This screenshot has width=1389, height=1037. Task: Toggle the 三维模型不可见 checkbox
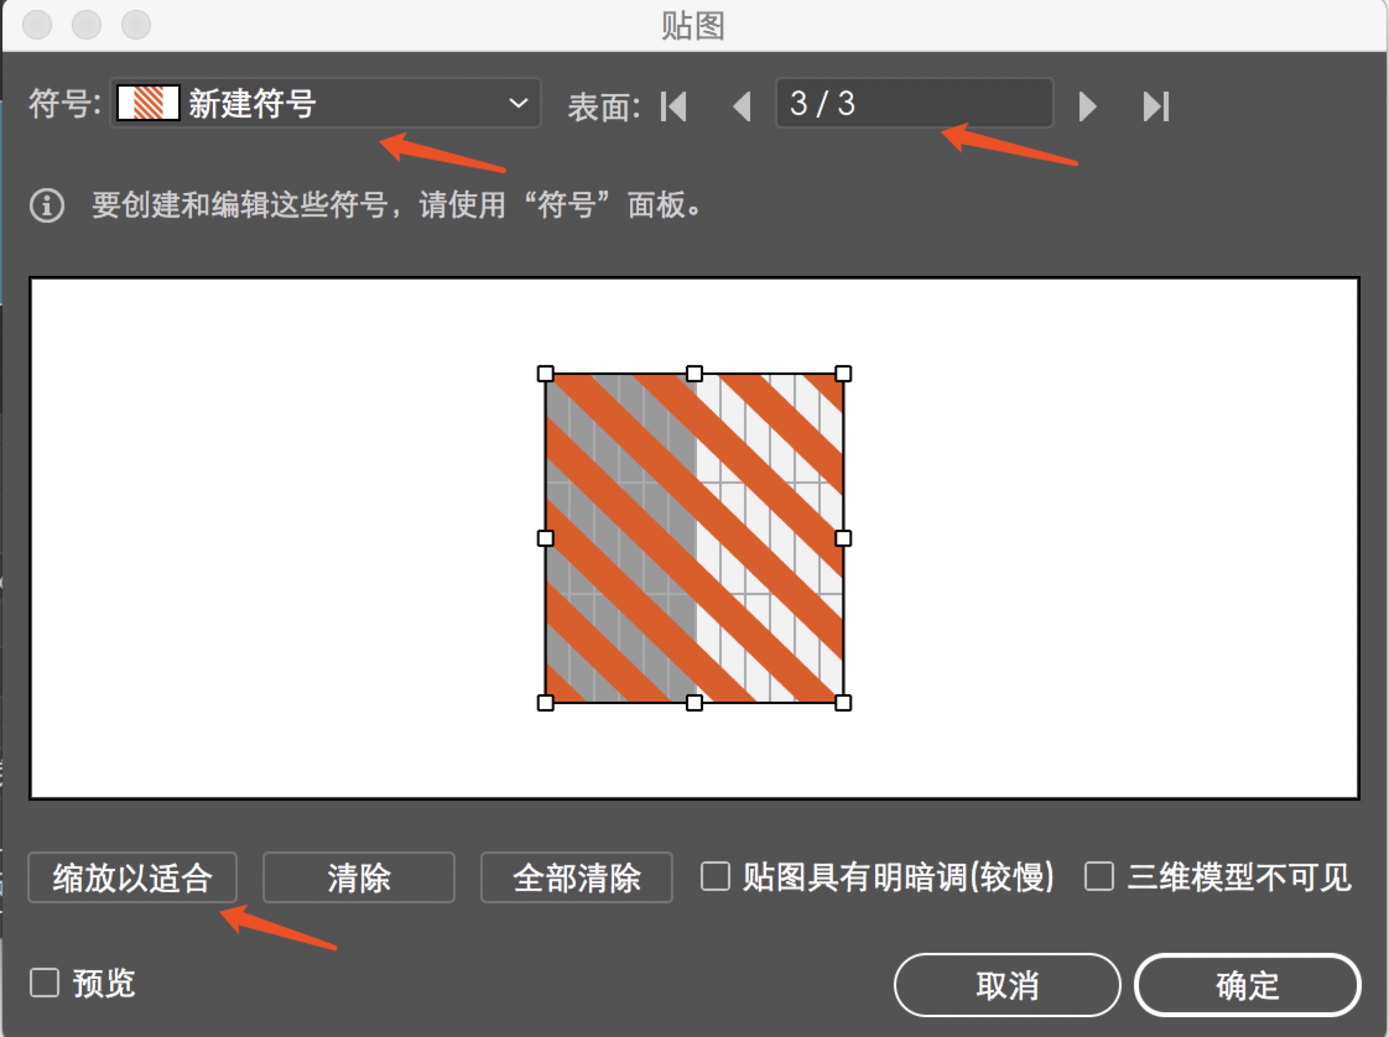coord(1099,876)
